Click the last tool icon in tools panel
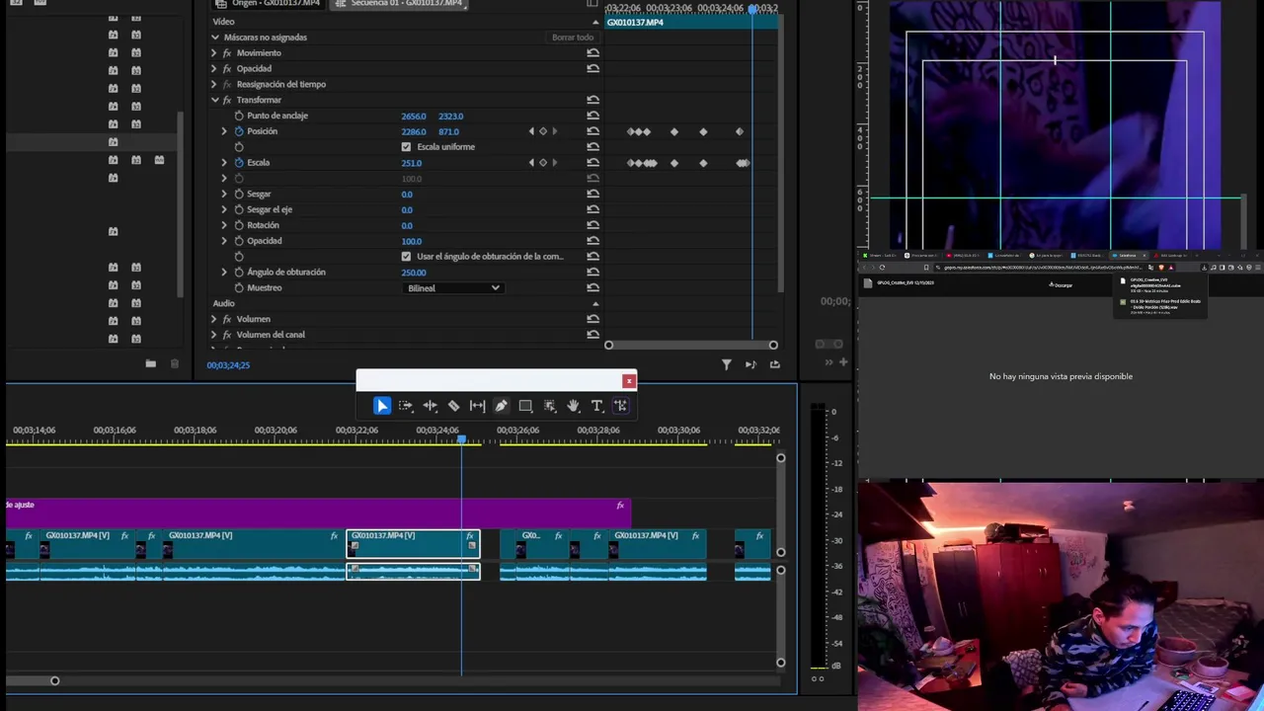The width and height of the screenshot is (1264, 711). click(x=620, y=406)
